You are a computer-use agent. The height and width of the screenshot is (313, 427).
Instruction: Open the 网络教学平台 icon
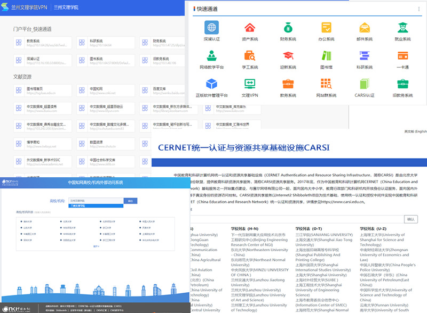point(211,56)
